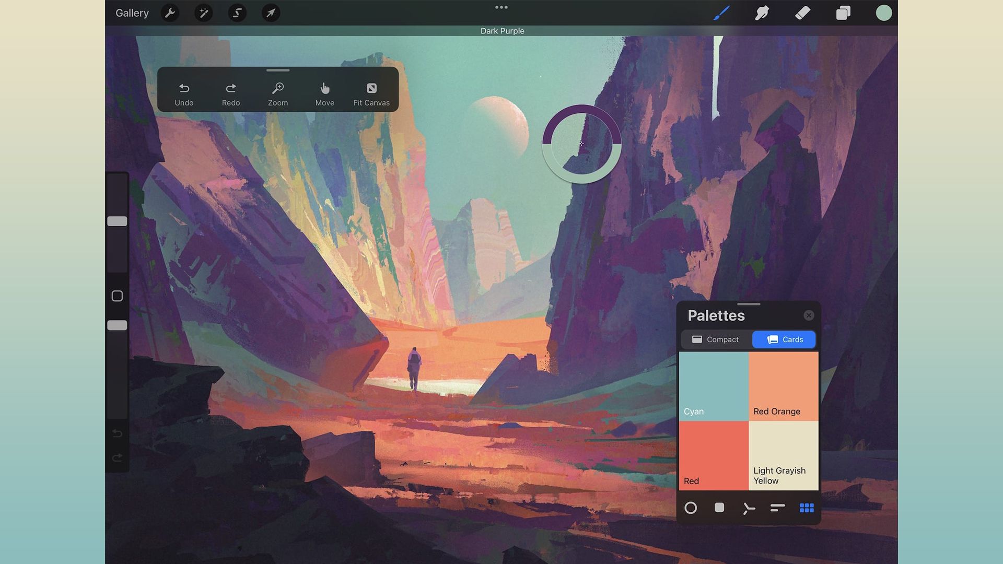Image resolution: width=1003 pixels, height=564 pixels.
Task: Open the Layers panel
Action: 843,13
